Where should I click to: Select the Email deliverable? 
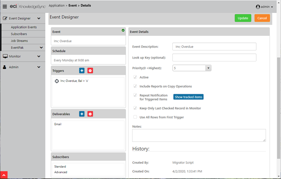point(58,124)
